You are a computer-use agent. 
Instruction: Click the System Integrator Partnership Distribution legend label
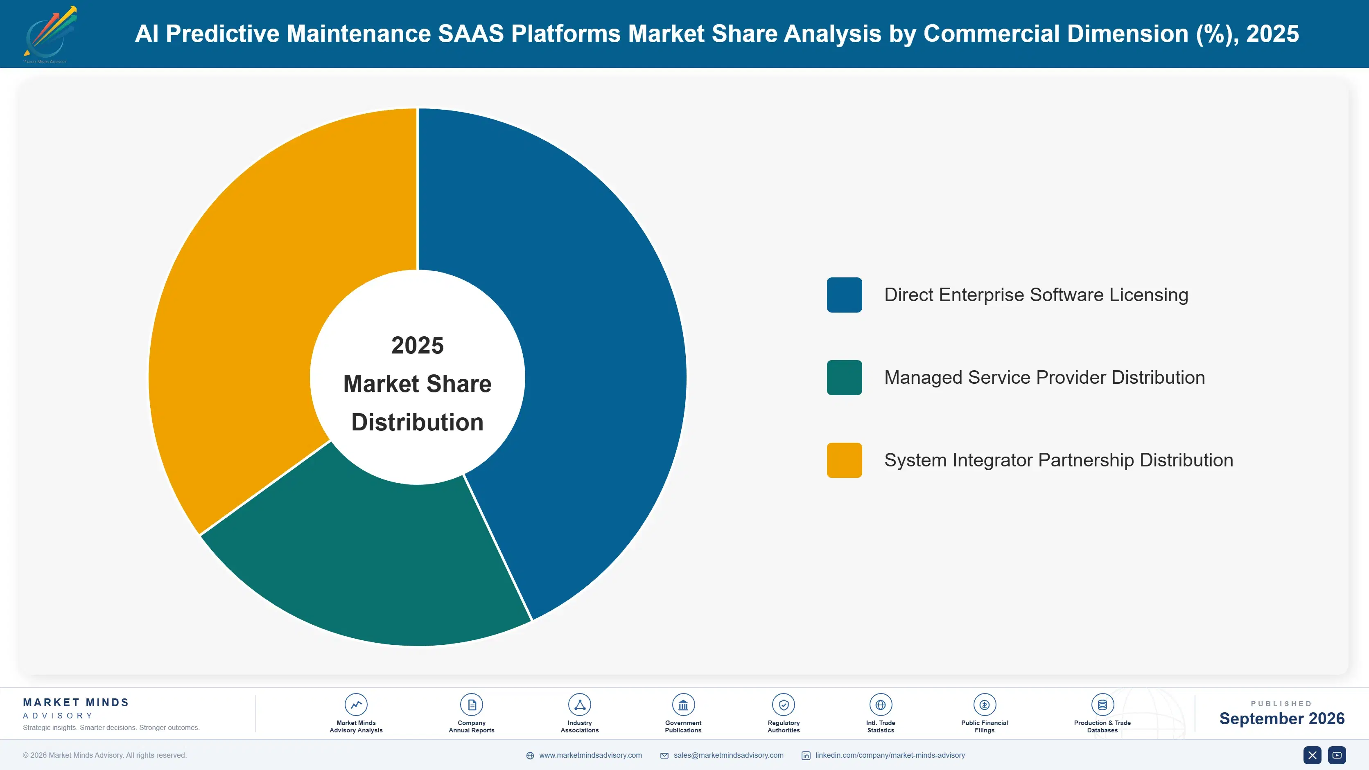click(1059, 460)
